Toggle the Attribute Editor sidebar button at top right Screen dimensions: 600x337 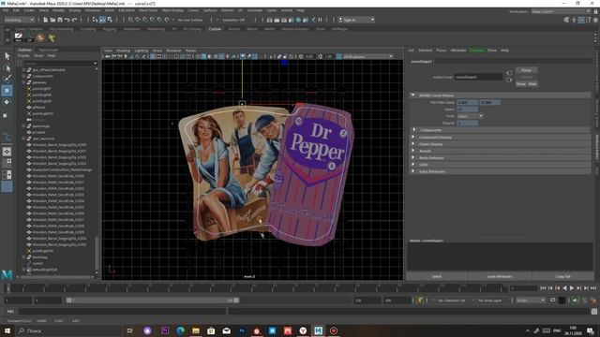point(581,20)
